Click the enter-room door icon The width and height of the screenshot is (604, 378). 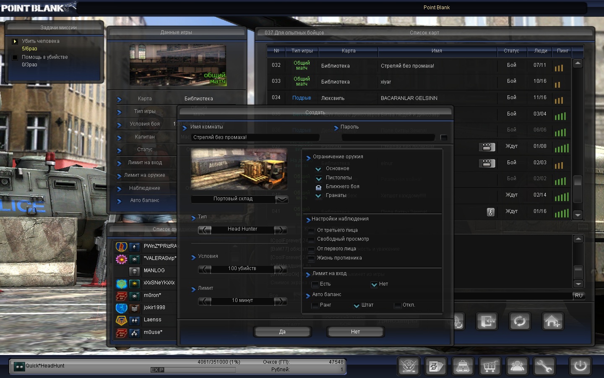point(487,322)
